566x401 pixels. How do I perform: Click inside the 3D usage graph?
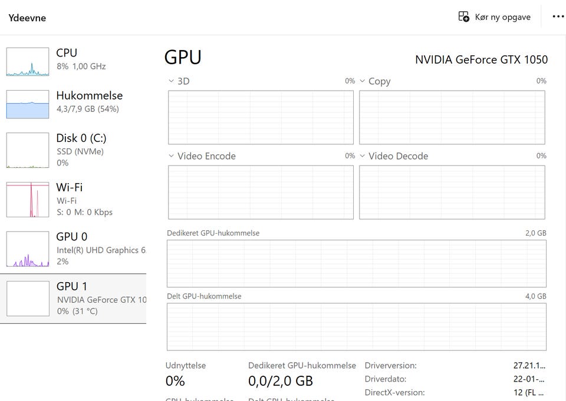pos(261,117)
